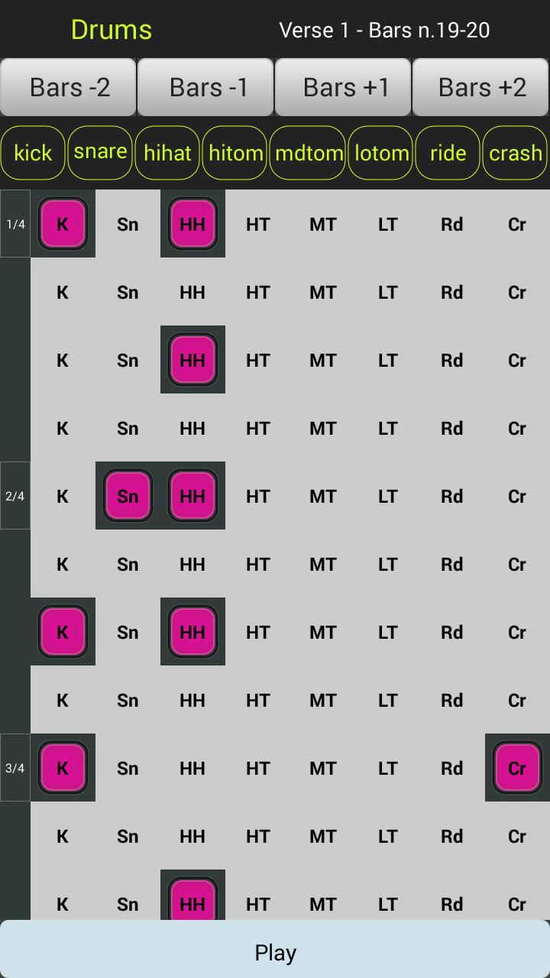Enable the mid tom on beat 2/4
The width and height of the screenshot is (550, 978).
pyautogui.click(x=322, y=496)
